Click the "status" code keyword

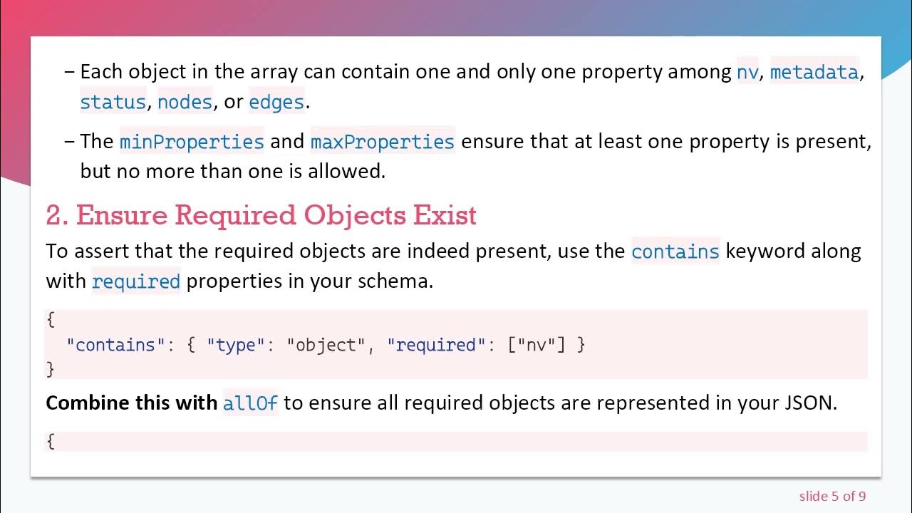(113, 102)
